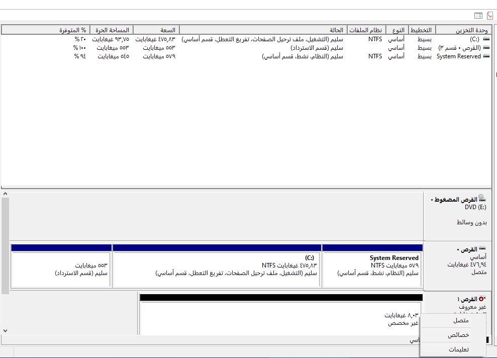Click the disk pane scrollbar down arrow
This screenshot has height=358, width=497.
click(x=5, y=330)
